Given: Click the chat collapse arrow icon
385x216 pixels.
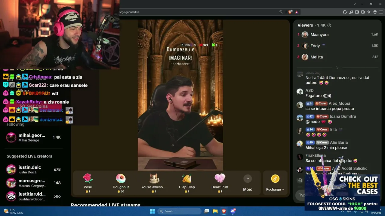Looking at the screenshot, I should (300, 180).
